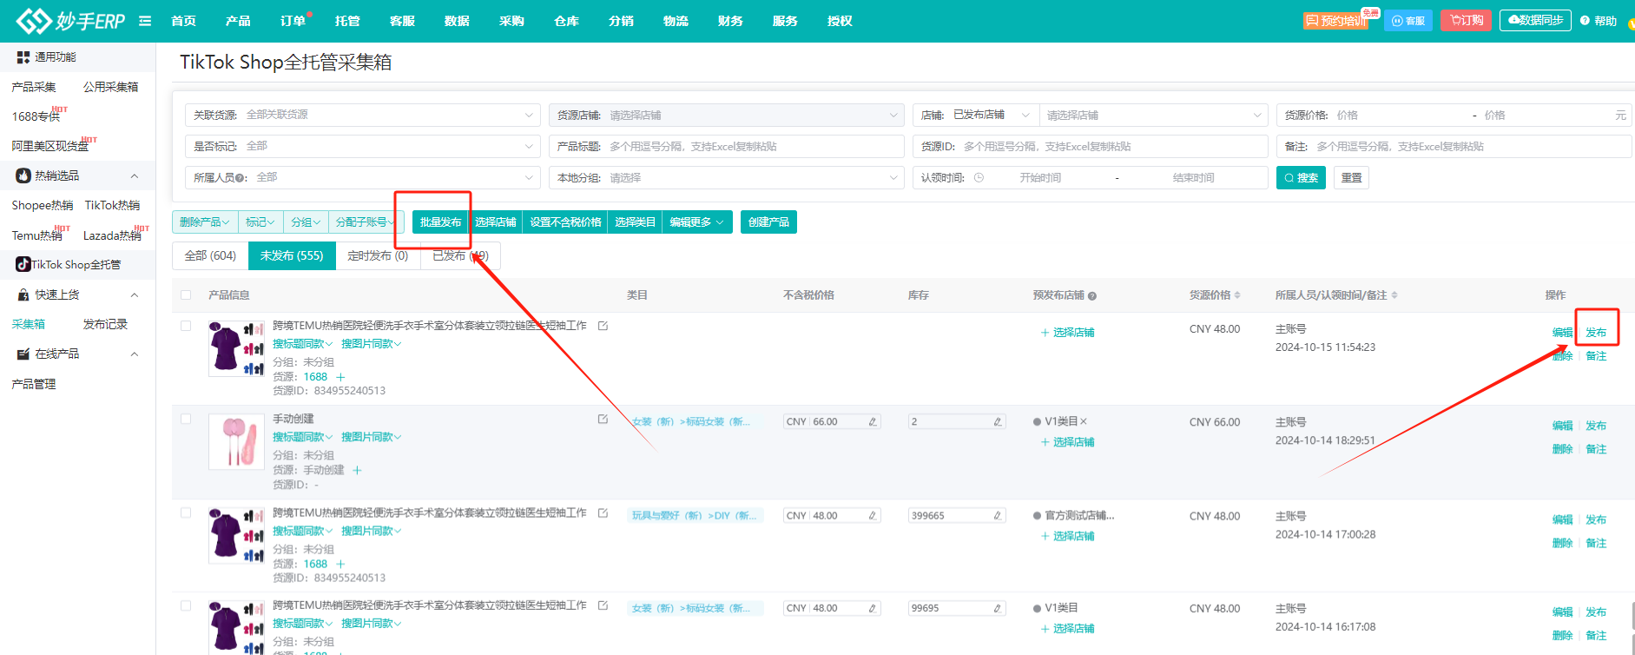Collapse the 热销选品 sidebar section

(135, 176)
